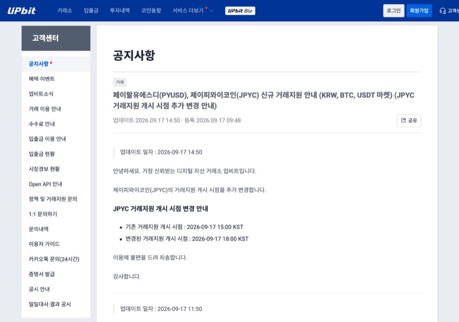
Task: Click the headset customer support icon
Action: [443, 11]
